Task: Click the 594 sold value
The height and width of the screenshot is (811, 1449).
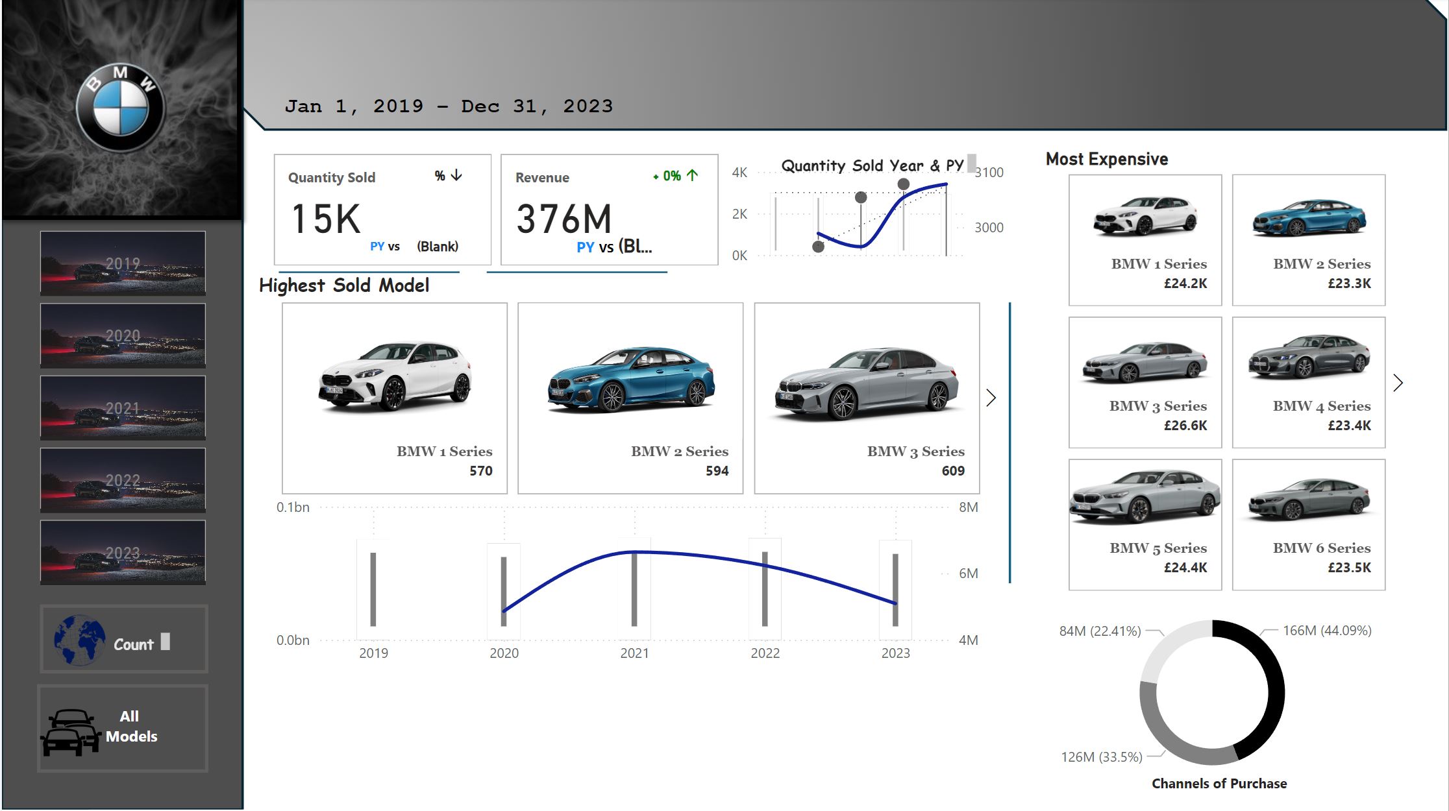Action: (x=717, y=471)
